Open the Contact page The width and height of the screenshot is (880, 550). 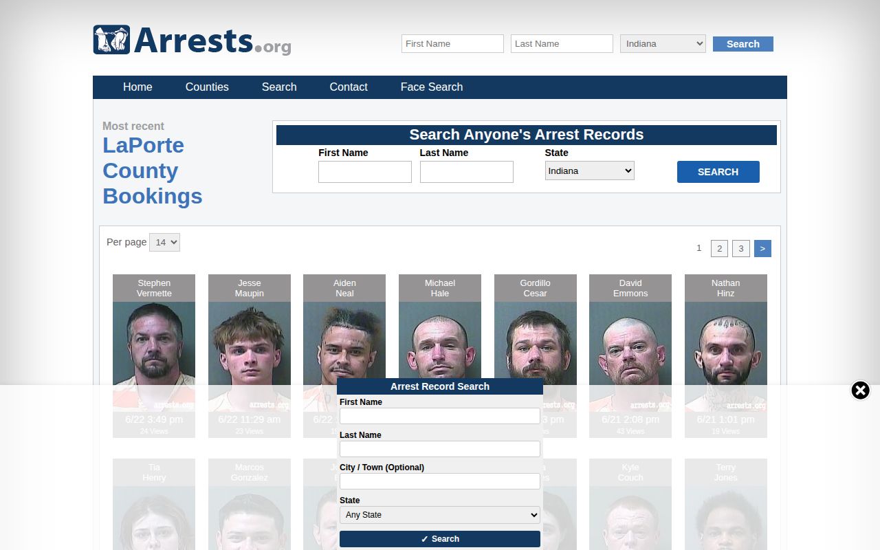[x=349, y=87]
